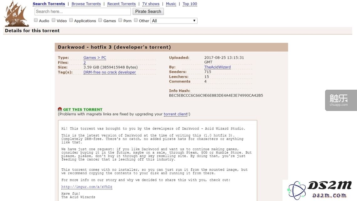Click the magnet icon beside Get This Torrent
357x201 pixels.
point(60,109)
